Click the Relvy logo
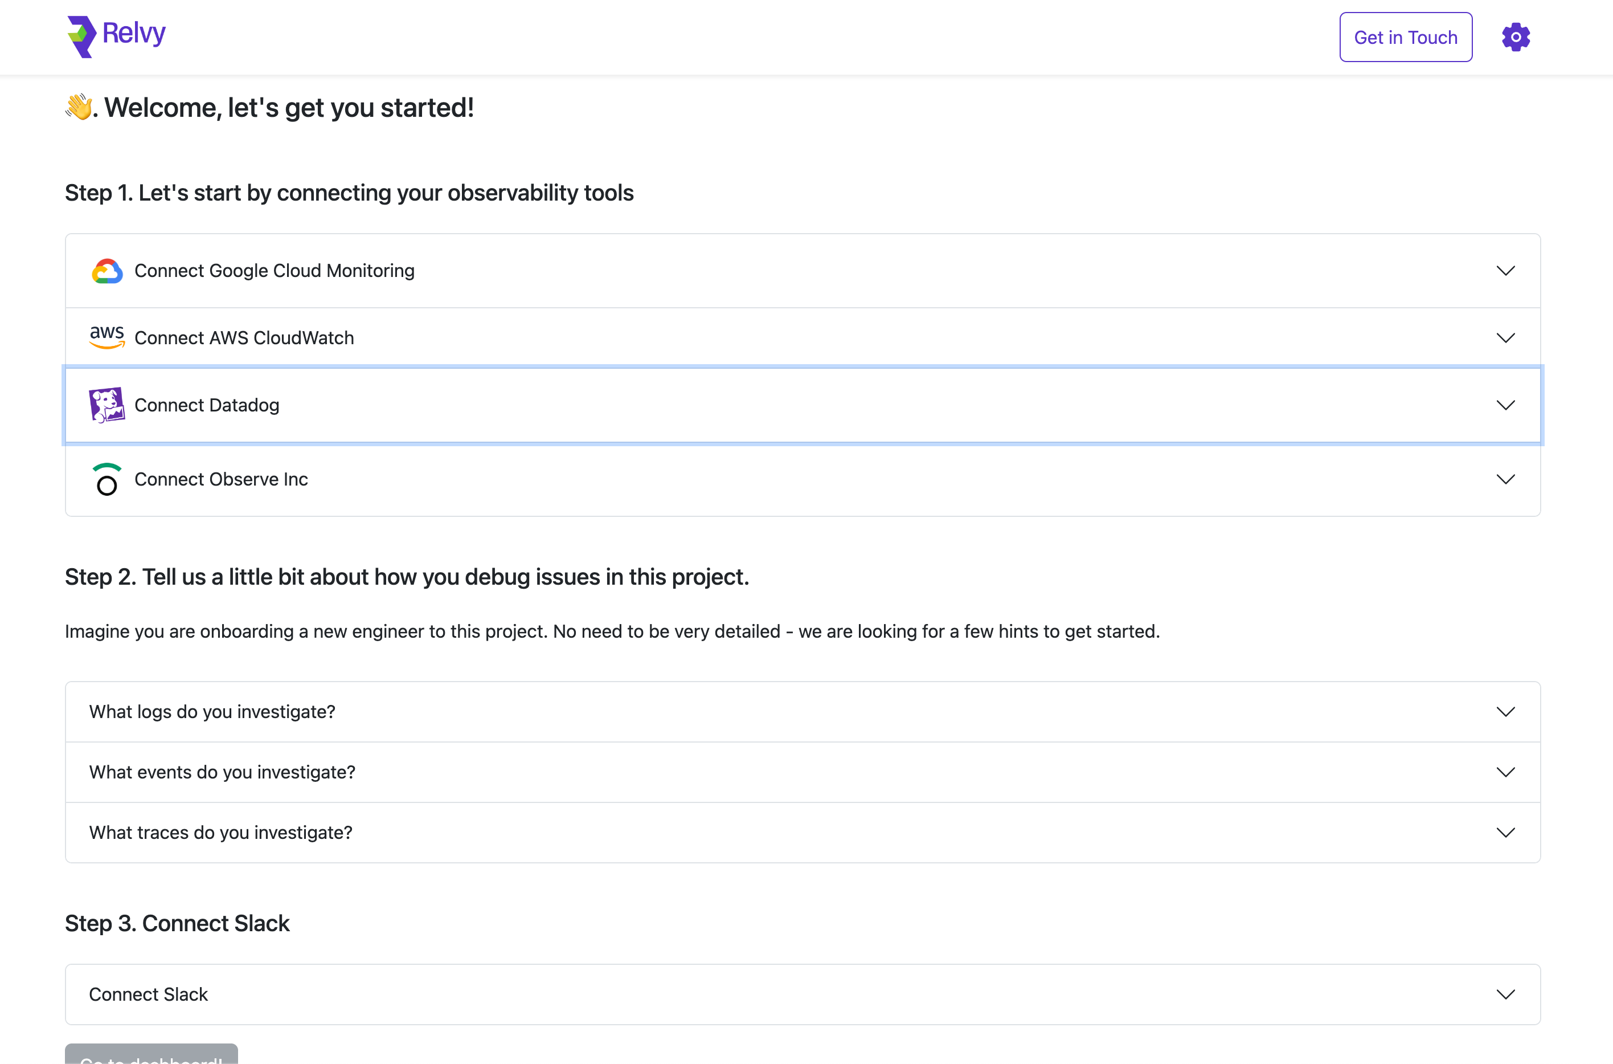 81,36
